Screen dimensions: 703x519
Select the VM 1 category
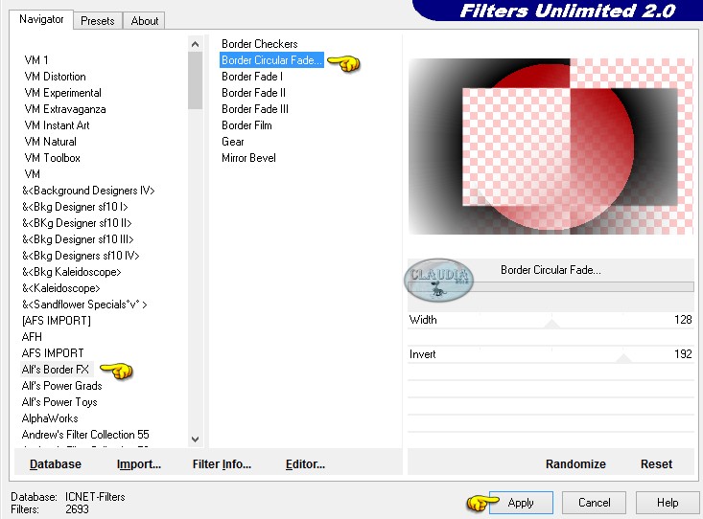pos(36,60)
